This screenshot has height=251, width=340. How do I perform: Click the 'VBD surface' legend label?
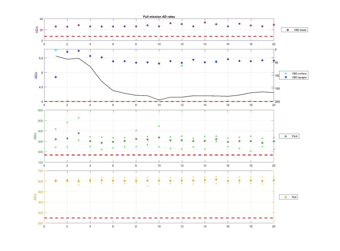click(299, 73)
